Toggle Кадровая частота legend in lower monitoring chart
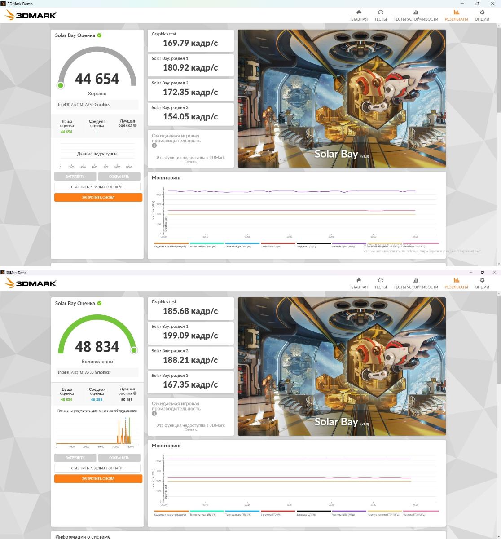Image resolution: width=501 pixels, height=539 pixels. (171, 513)
